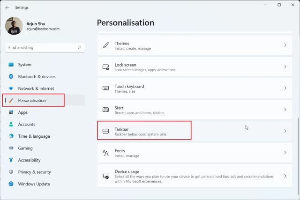Image resolution: width=300 pixels, height=200 pixels.
Task: Open Accounts settings label
Action: pos(27,124)
